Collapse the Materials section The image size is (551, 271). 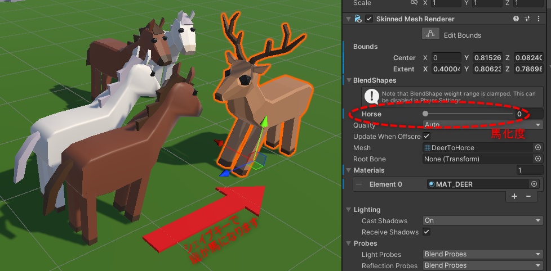(349, 170)
